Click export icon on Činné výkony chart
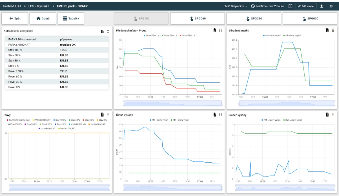The image size is (339, 196). (x=215, y=115)
